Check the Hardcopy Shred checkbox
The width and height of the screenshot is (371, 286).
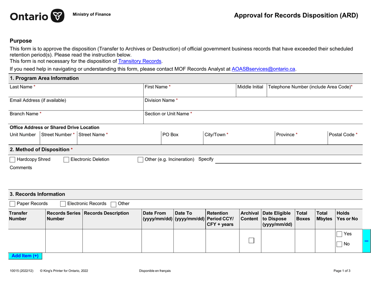tap(12, 159)
